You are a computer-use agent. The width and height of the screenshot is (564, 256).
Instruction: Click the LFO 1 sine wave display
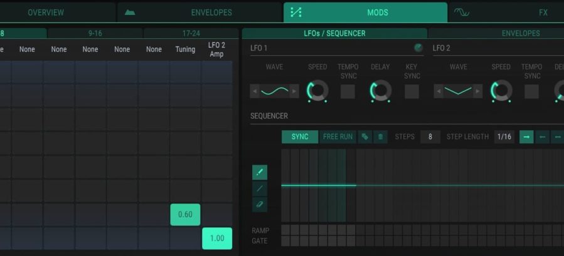(274, 91)
